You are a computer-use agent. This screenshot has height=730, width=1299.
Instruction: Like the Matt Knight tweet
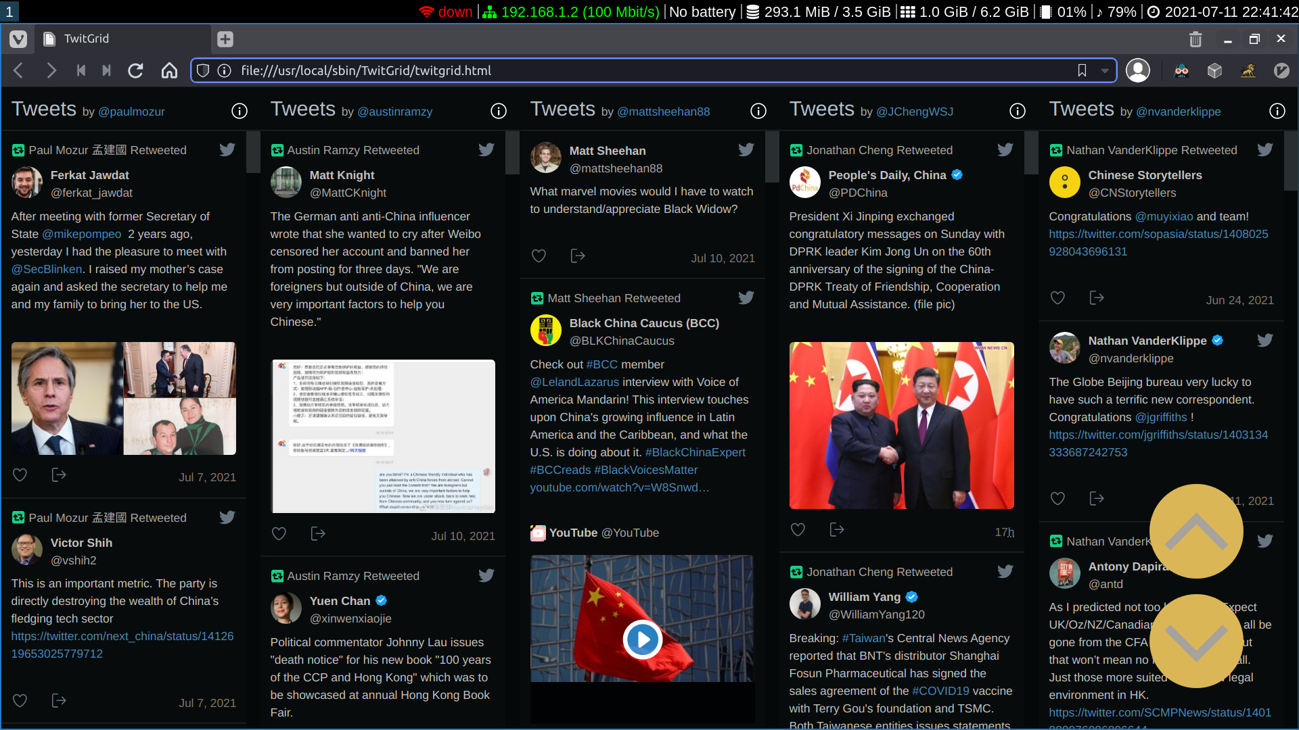(x=279, y=534)
